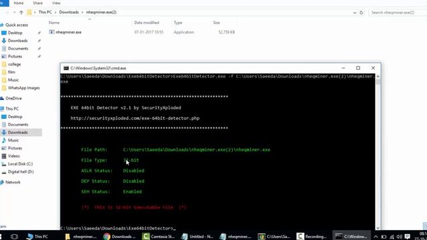Open Desktop under This PC
Screen dimensions: 427x240
[15, 117]
